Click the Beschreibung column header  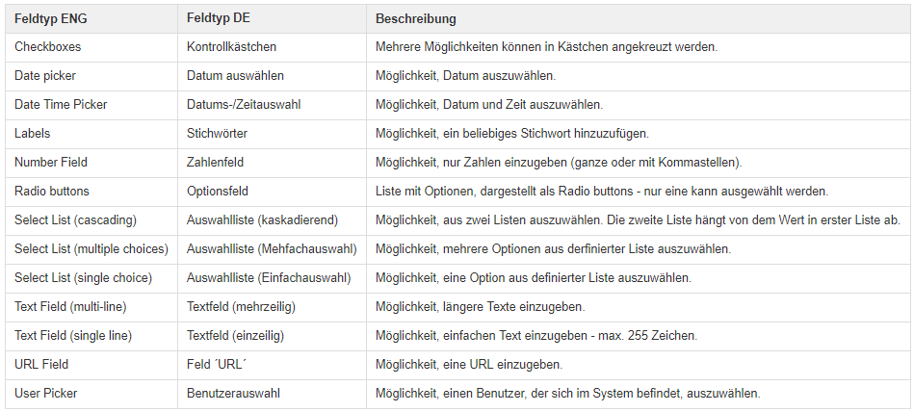click(638, 18)
